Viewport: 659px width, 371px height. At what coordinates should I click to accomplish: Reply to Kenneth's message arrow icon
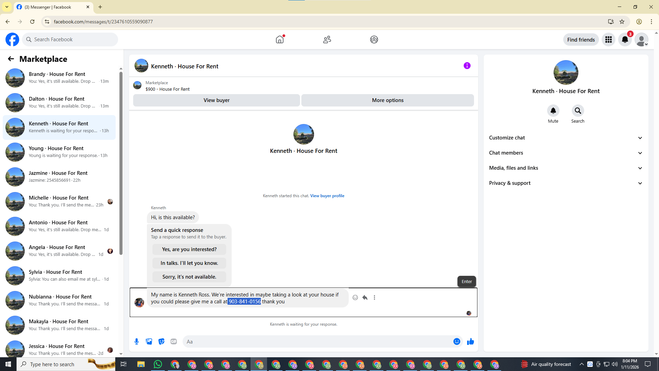pyautogui.click(x=365, y=297)
